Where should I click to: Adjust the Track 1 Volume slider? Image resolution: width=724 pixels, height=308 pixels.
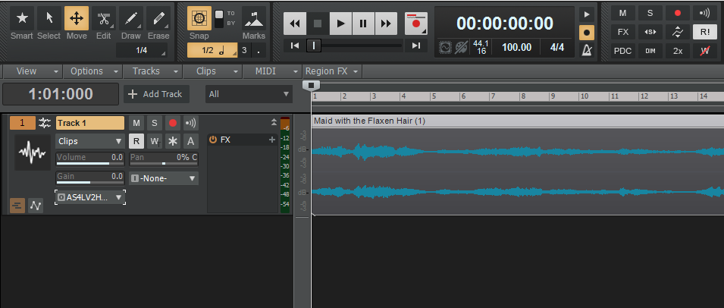pyautogui.click(x=89, y=162)
